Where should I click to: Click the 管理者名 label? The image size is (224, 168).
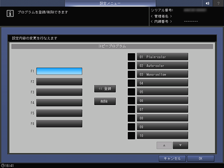pyautogui.click(x=161, y=16)
